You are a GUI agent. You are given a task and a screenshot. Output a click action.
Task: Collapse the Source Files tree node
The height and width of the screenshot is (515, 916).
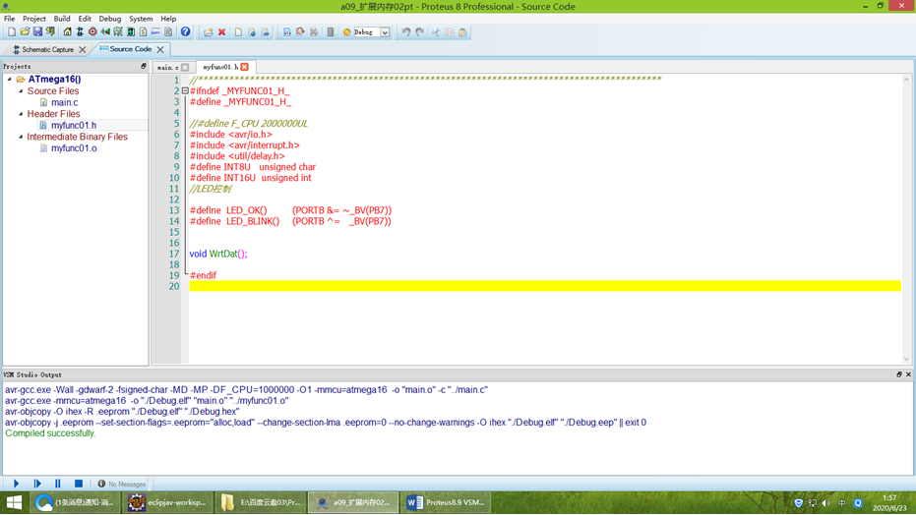(21, 91)
